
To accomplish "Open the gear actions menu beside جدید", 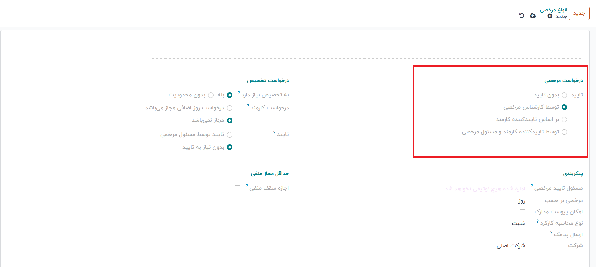I will [x=550, y=16].
